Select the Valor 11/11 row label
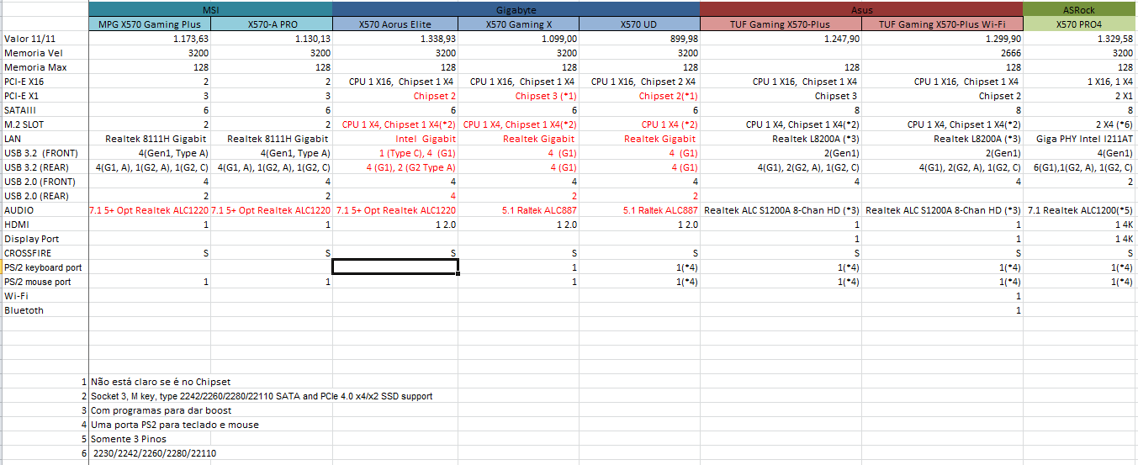Image resolution: width=1138 pixels, height=465 pixels. coord(45,39)
